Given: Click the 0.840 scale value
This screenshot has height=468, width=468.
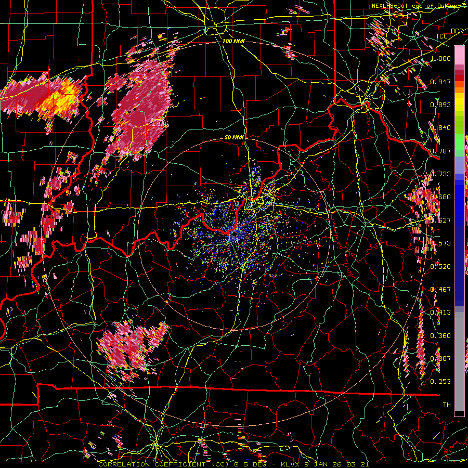Looking at the screenshot, I should 440,128.
